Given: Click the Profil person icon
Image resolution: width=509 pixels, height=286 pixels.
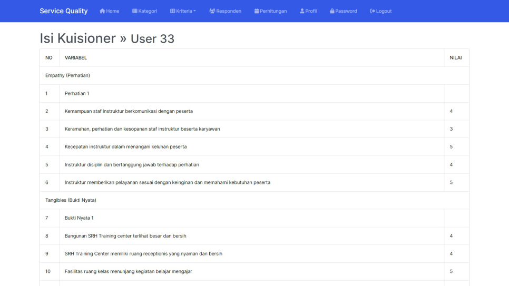Looking at the screenshot, I should 302,11.
